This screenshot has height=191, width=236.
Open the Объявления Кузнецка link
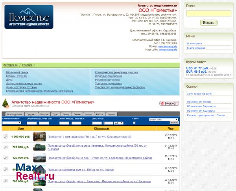(201, 111)
